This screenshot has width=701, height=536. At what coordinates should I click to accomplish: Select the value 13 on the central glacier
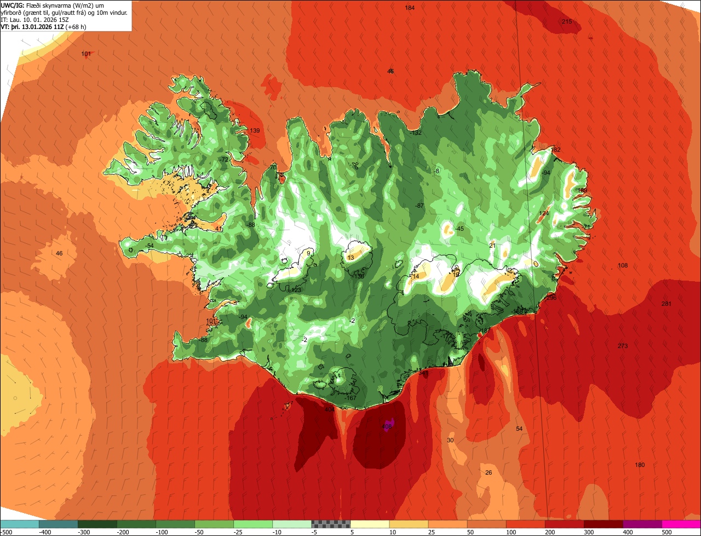coord(351,258)
